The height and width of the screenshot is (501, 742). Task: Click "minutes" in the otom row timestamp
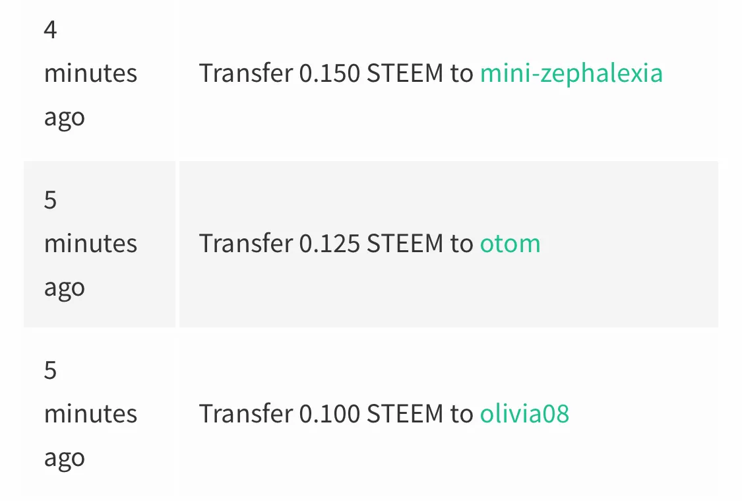click(90, 244)
